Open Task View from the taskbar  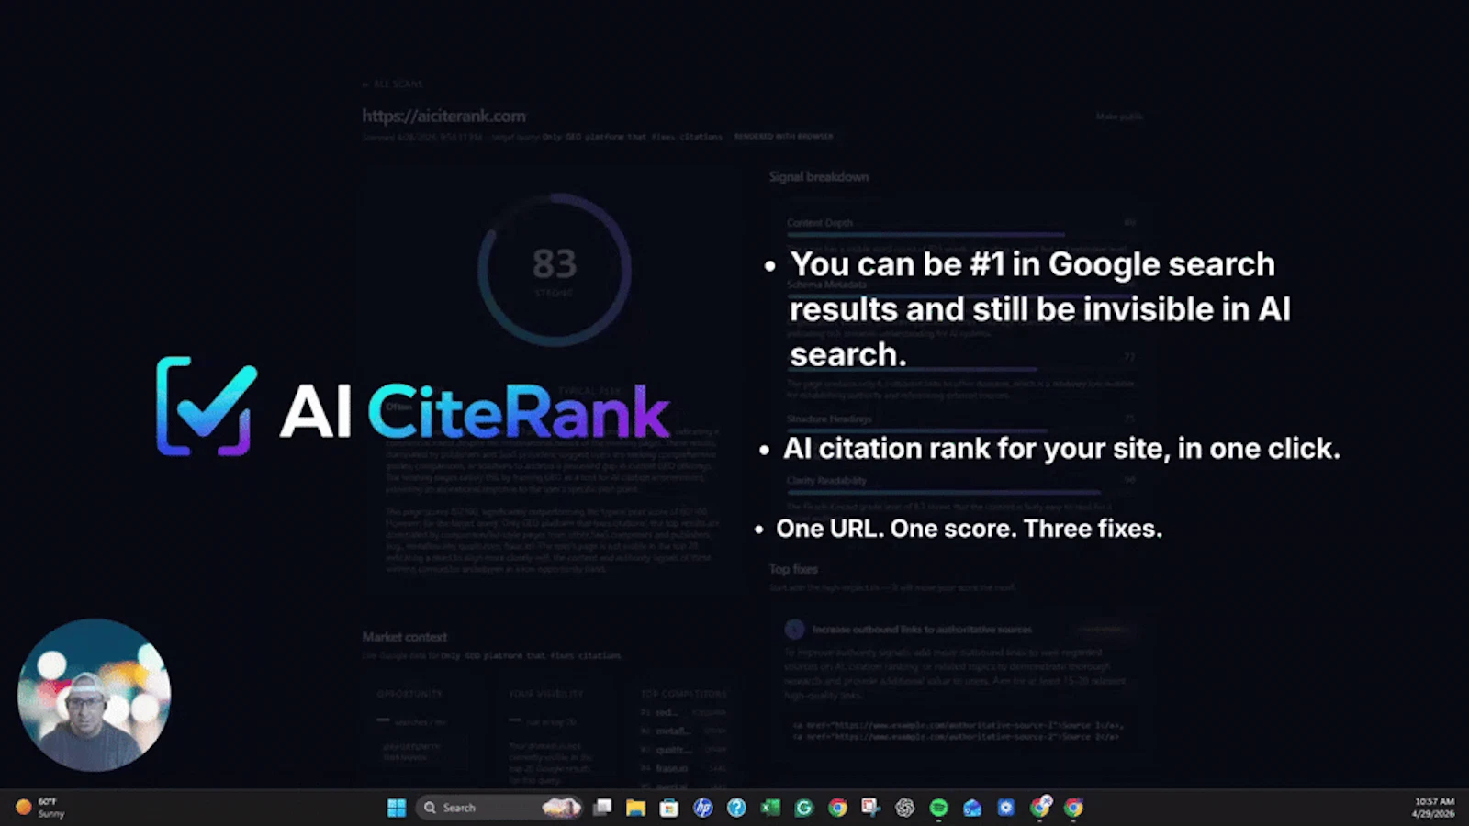tap(602, 808)
